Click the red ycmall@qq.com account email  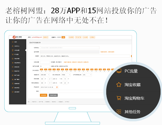pos(37,37)
